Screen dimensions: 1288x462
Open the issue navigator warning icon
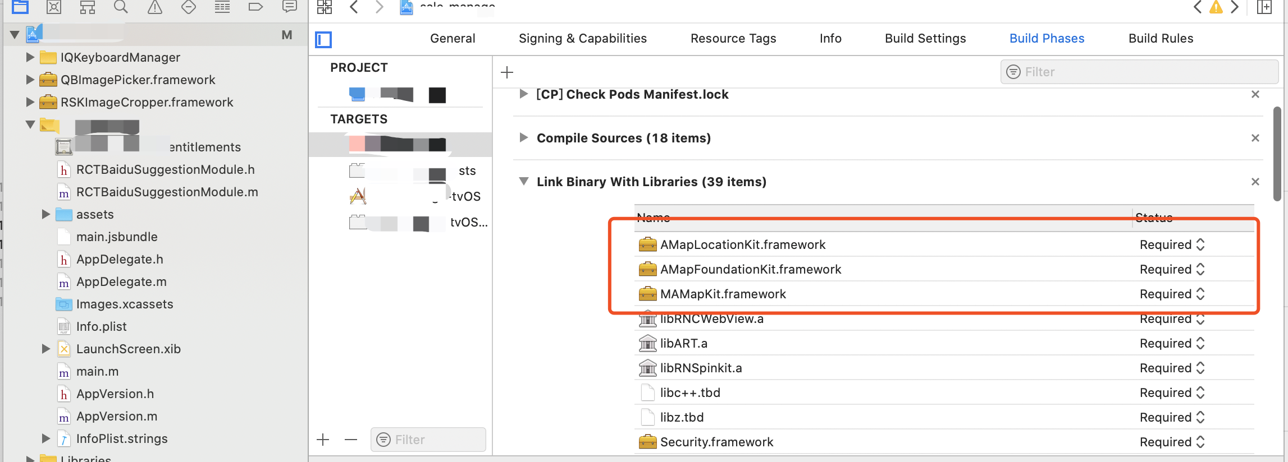pyautogui.click(x=155, y=7)
